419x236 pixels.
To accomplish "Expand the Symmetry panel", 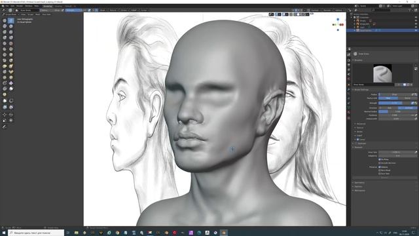I will (x=359, y=182).
